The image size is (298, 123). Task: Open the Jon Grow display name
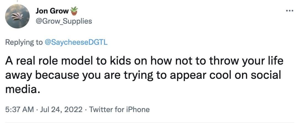[x=52, y=11]
